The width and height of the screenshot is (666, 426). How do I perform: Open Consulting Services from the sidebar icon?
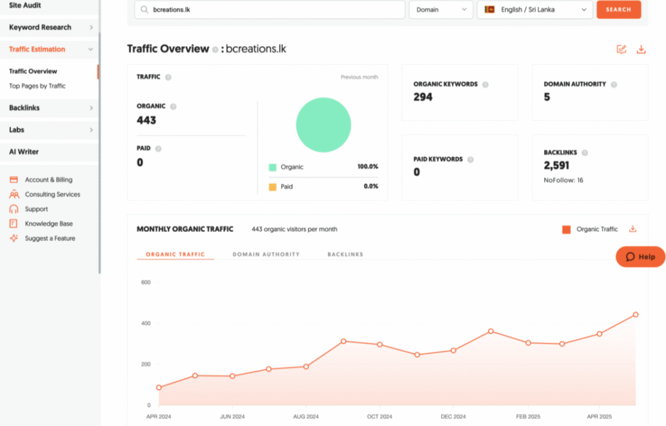pyautogui.click(x=14, y=194)
